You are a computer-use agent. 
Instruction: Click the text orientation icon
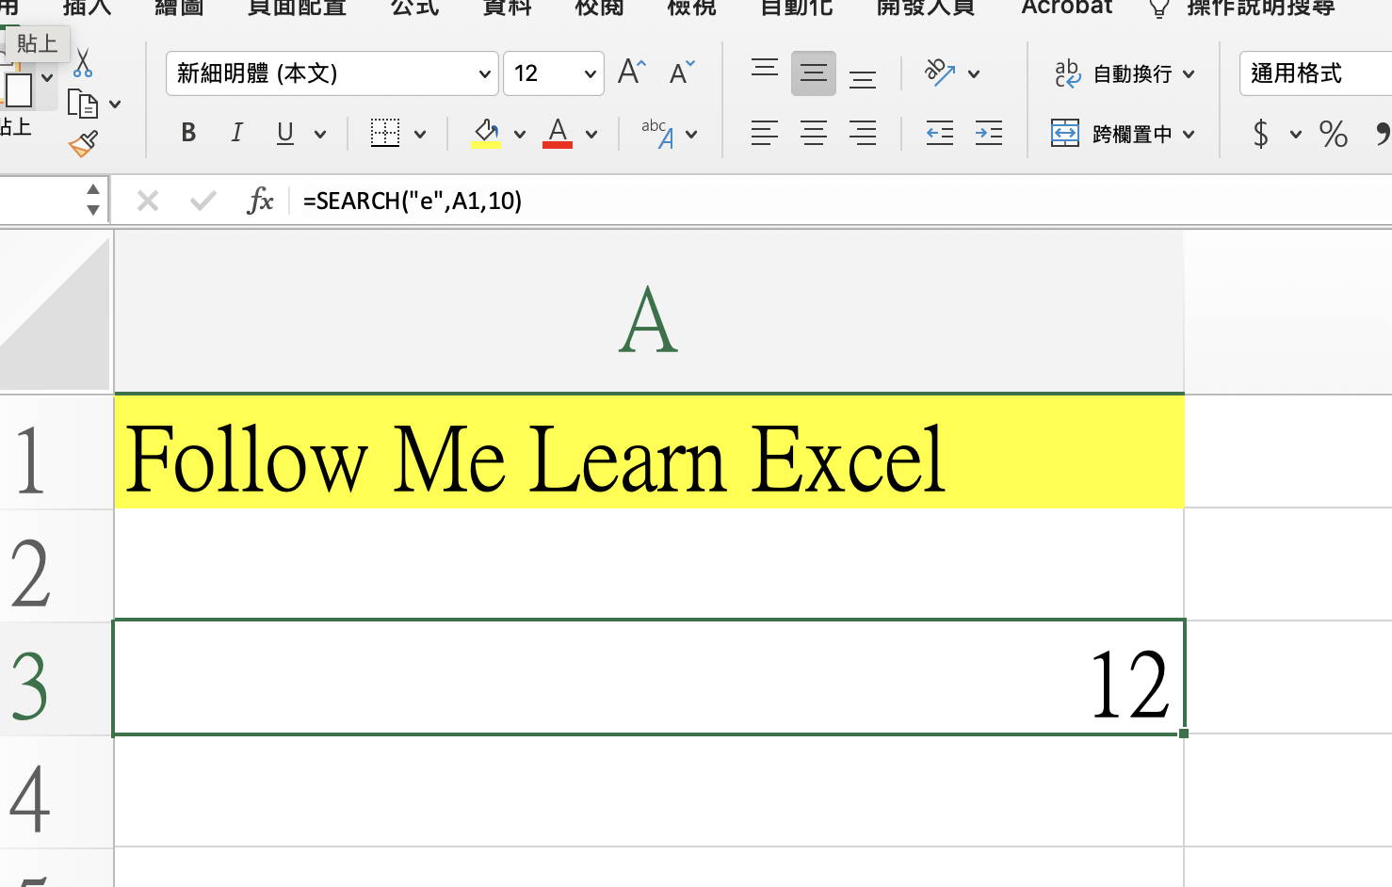tap(940, 73)
